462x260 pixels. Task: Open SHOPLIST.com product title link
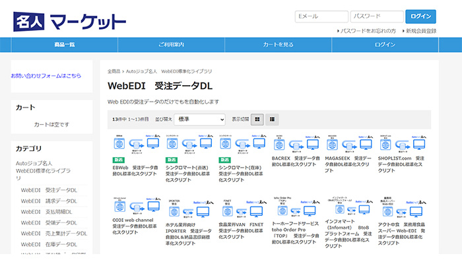coord(401,164)
